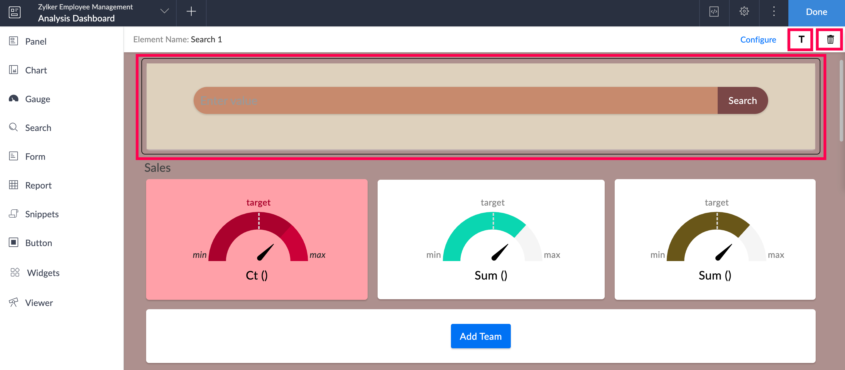Open the three-dot more options menu
The image size is (845, 370).
[x=773, y=12]
